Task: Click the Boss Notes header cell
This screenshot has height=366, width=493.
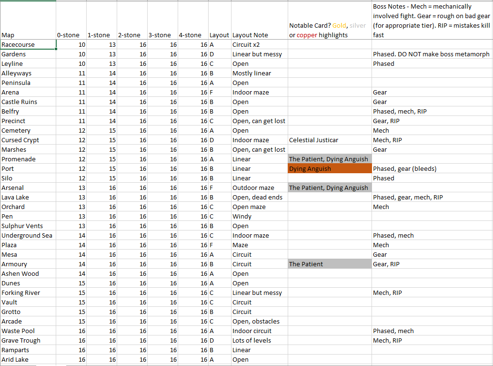Action: pos(432,20)
